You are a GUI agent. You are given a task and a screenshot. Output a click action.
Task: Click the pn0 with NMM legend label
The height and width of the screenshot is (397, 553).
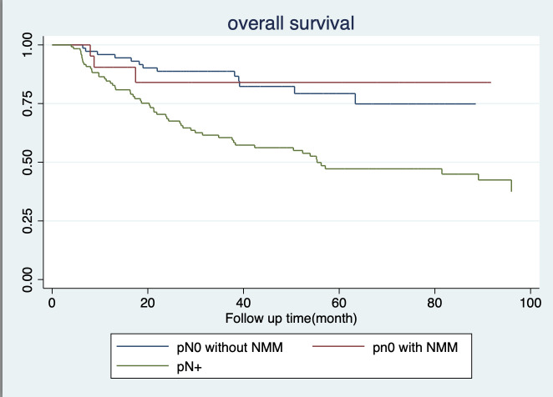(x=415, y=348)
